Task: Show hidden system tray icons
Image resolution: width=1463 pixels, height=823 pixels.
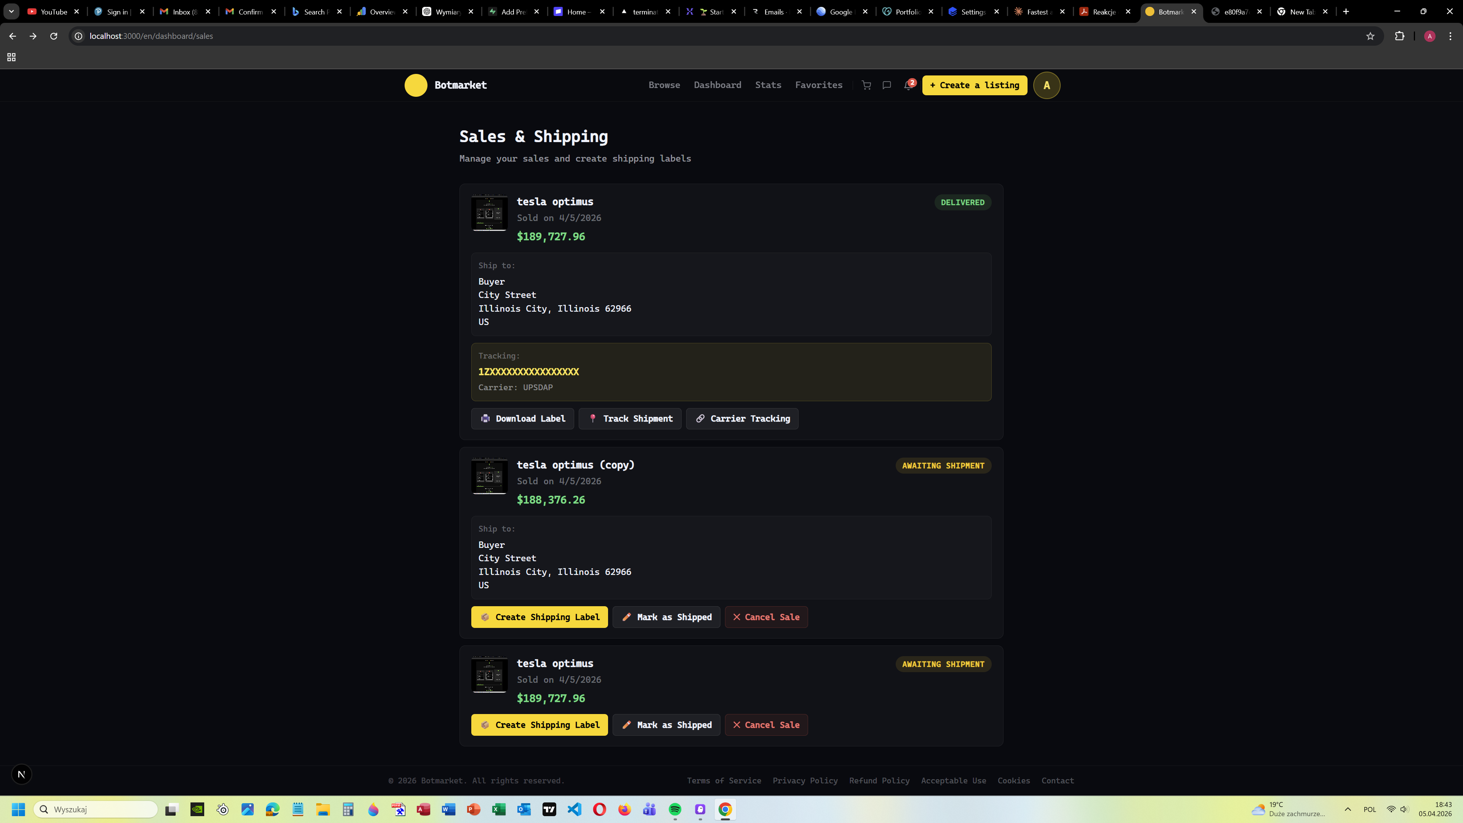Action: tap(1348, 809)
